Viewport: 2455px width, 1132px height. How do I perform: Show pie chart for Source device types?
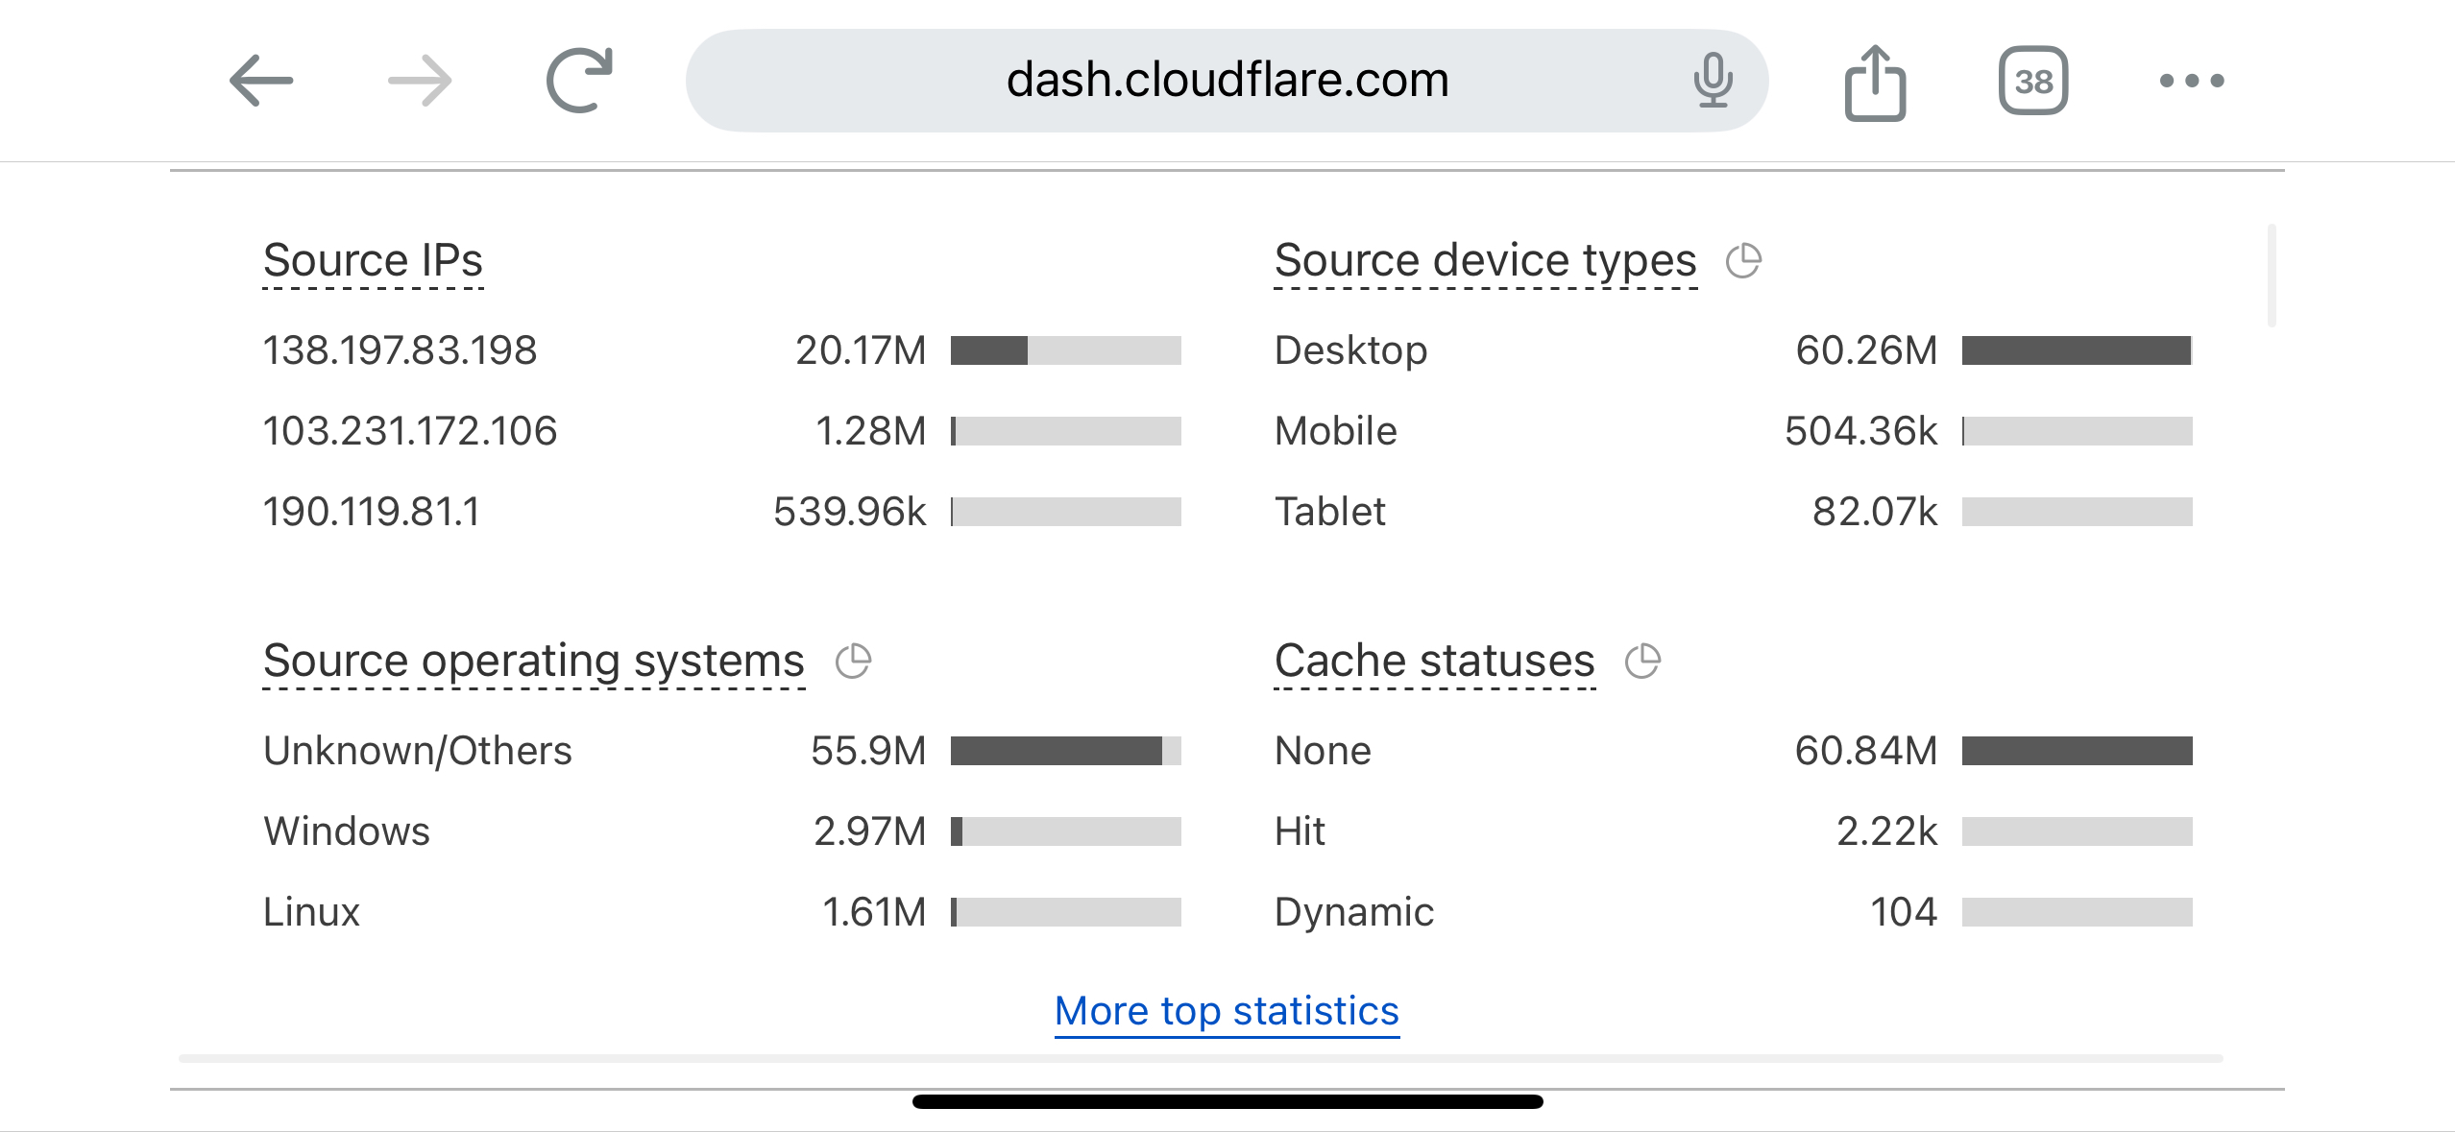[x=1743, y=261]
